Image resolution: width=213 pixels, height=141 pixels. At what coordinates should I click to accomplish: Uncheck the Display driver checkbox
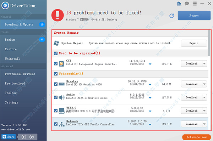coord(56,84)
